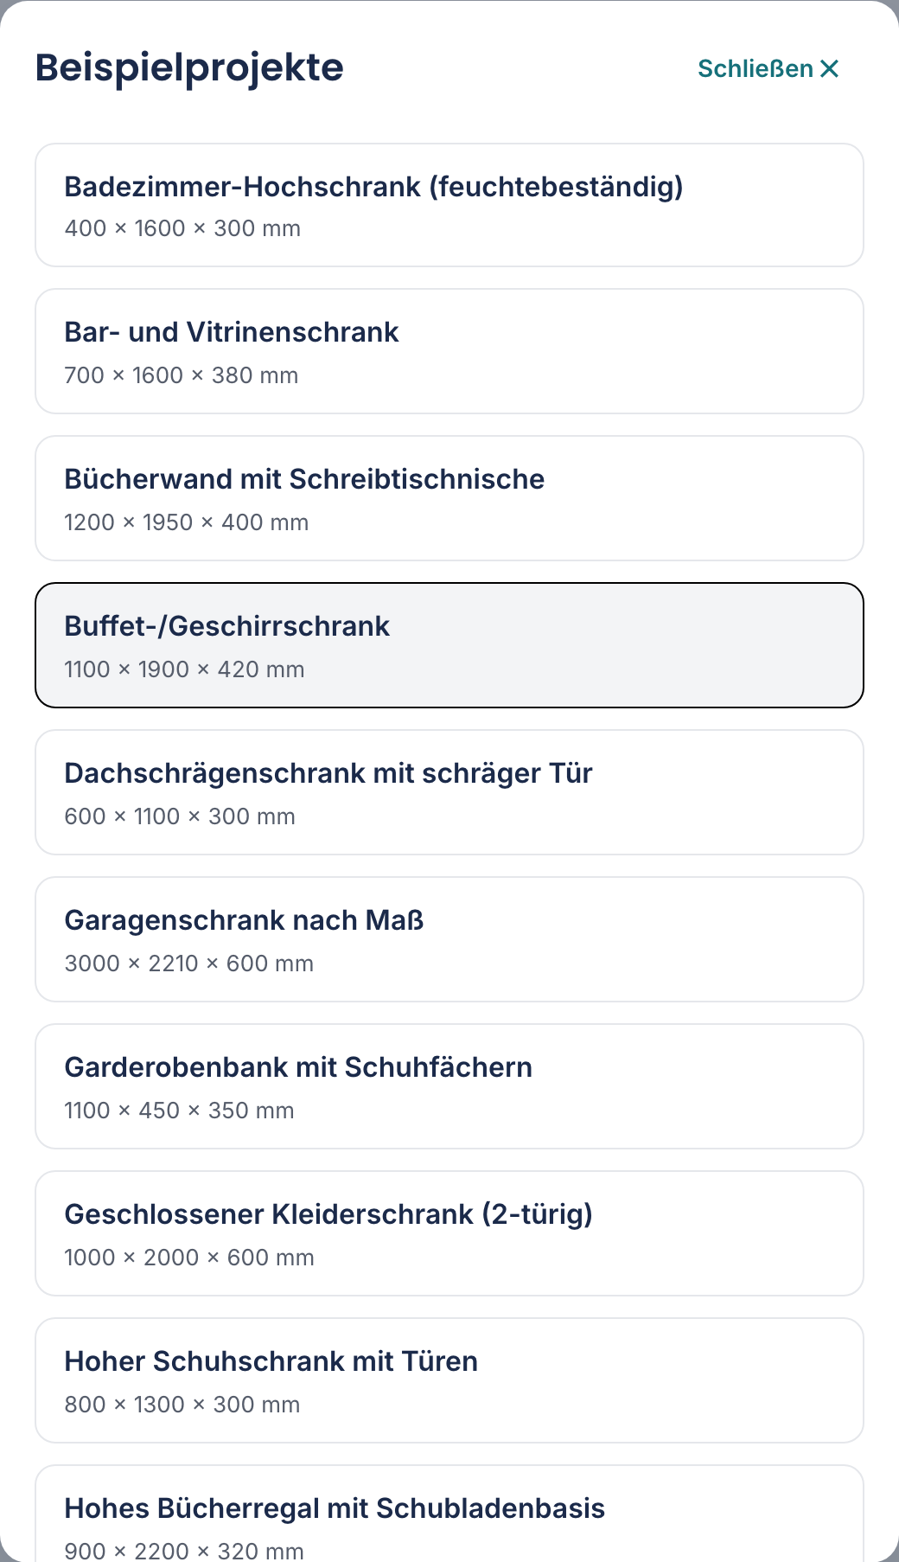Open Bücherwand mit Schreibtischnische example
899x1562 pixels.
[449, 498]
